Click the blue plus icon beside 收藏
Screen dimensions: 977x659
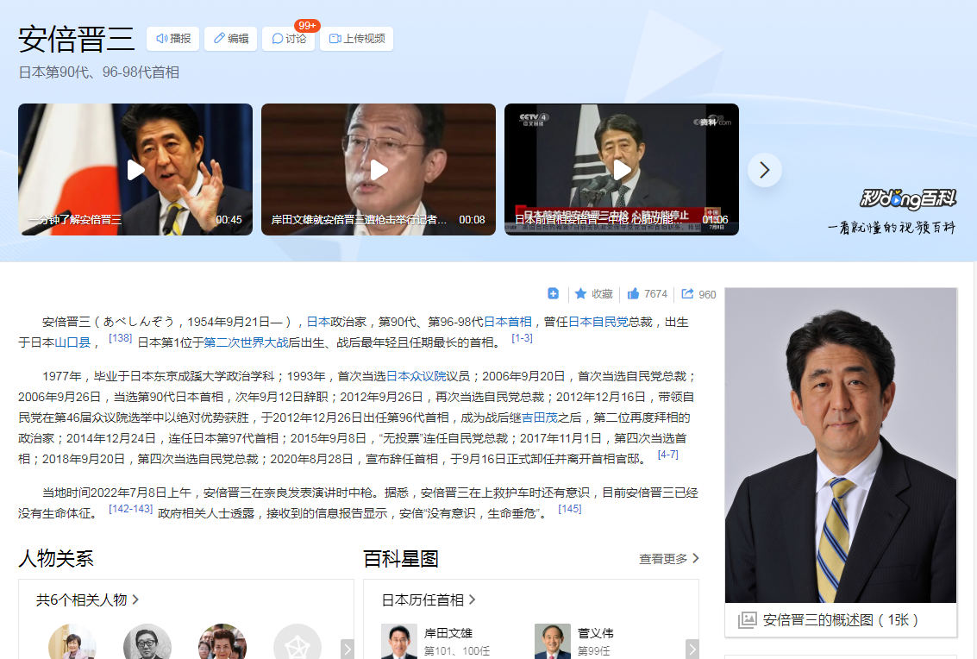[553, 293]
